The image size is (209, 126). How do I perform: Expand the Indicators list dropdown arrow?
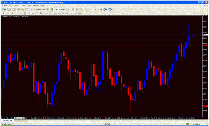tap(102, 9)
